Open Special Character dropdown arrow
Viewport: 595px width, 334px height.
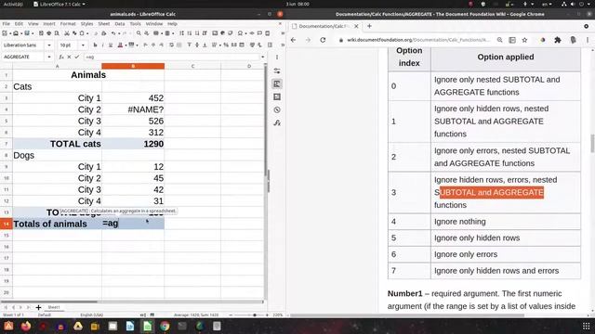245,33
